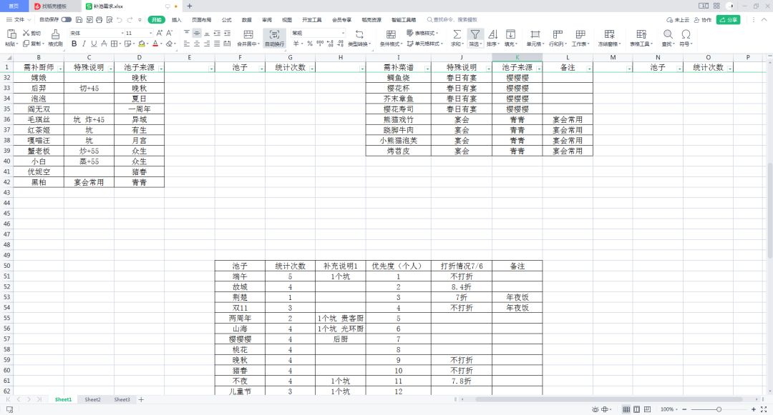Click the Filter (筛选) funnel icon
The image size is (773, 415).
(475, 34)
